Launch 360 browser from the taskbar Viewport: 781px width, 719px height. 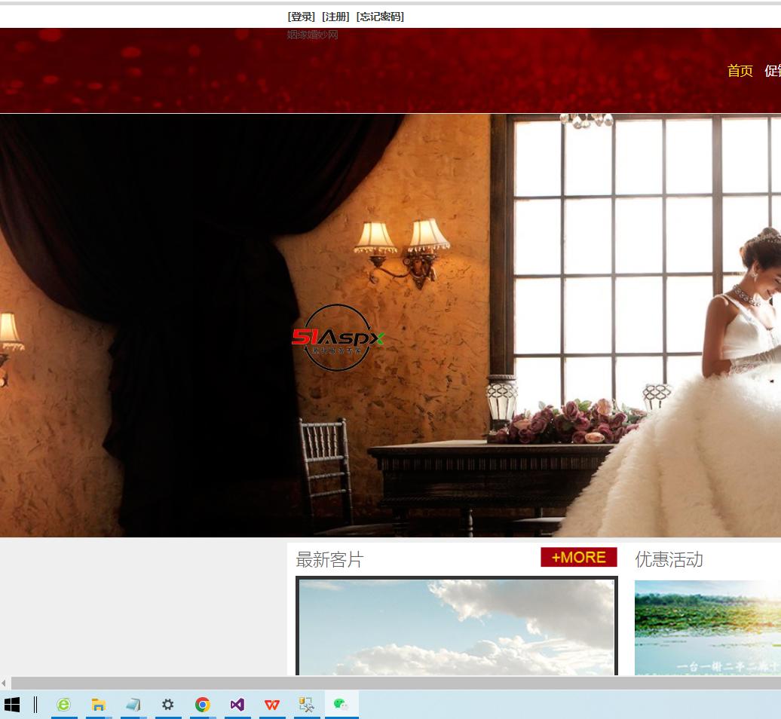(64, 705)
